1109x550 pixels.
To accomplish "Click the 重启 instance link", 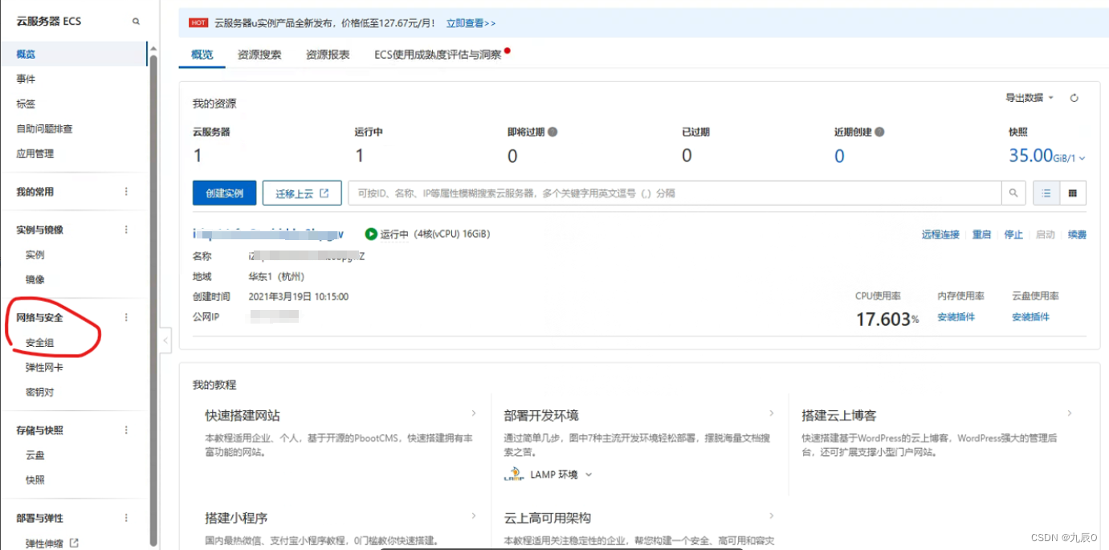I will pos(982,234).
